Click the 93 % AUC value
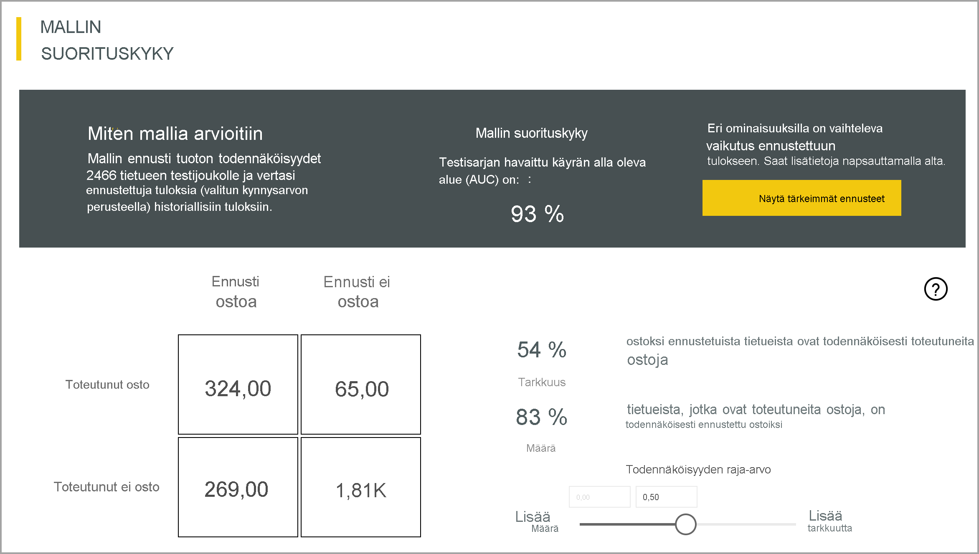Viewport: 979px width, 554px height. tap(537, 214)
